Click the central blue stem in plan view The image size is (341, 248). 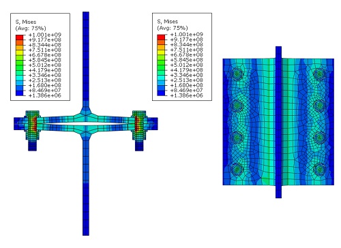tap(278, 122)
